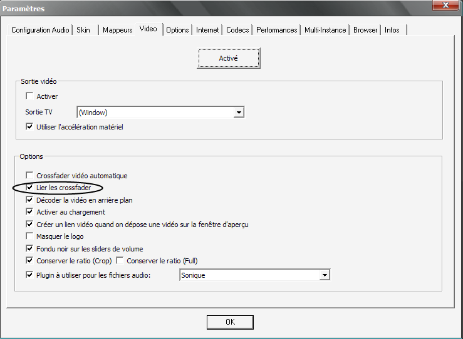Viewport: 463px width, 339px height.
Task: Expand the Sonique plugin dropdown
Action: click(325, 275)
